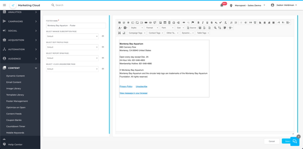Open the background color picker
The width and height of the screenshot is (303, 149).
pos(125,28)
